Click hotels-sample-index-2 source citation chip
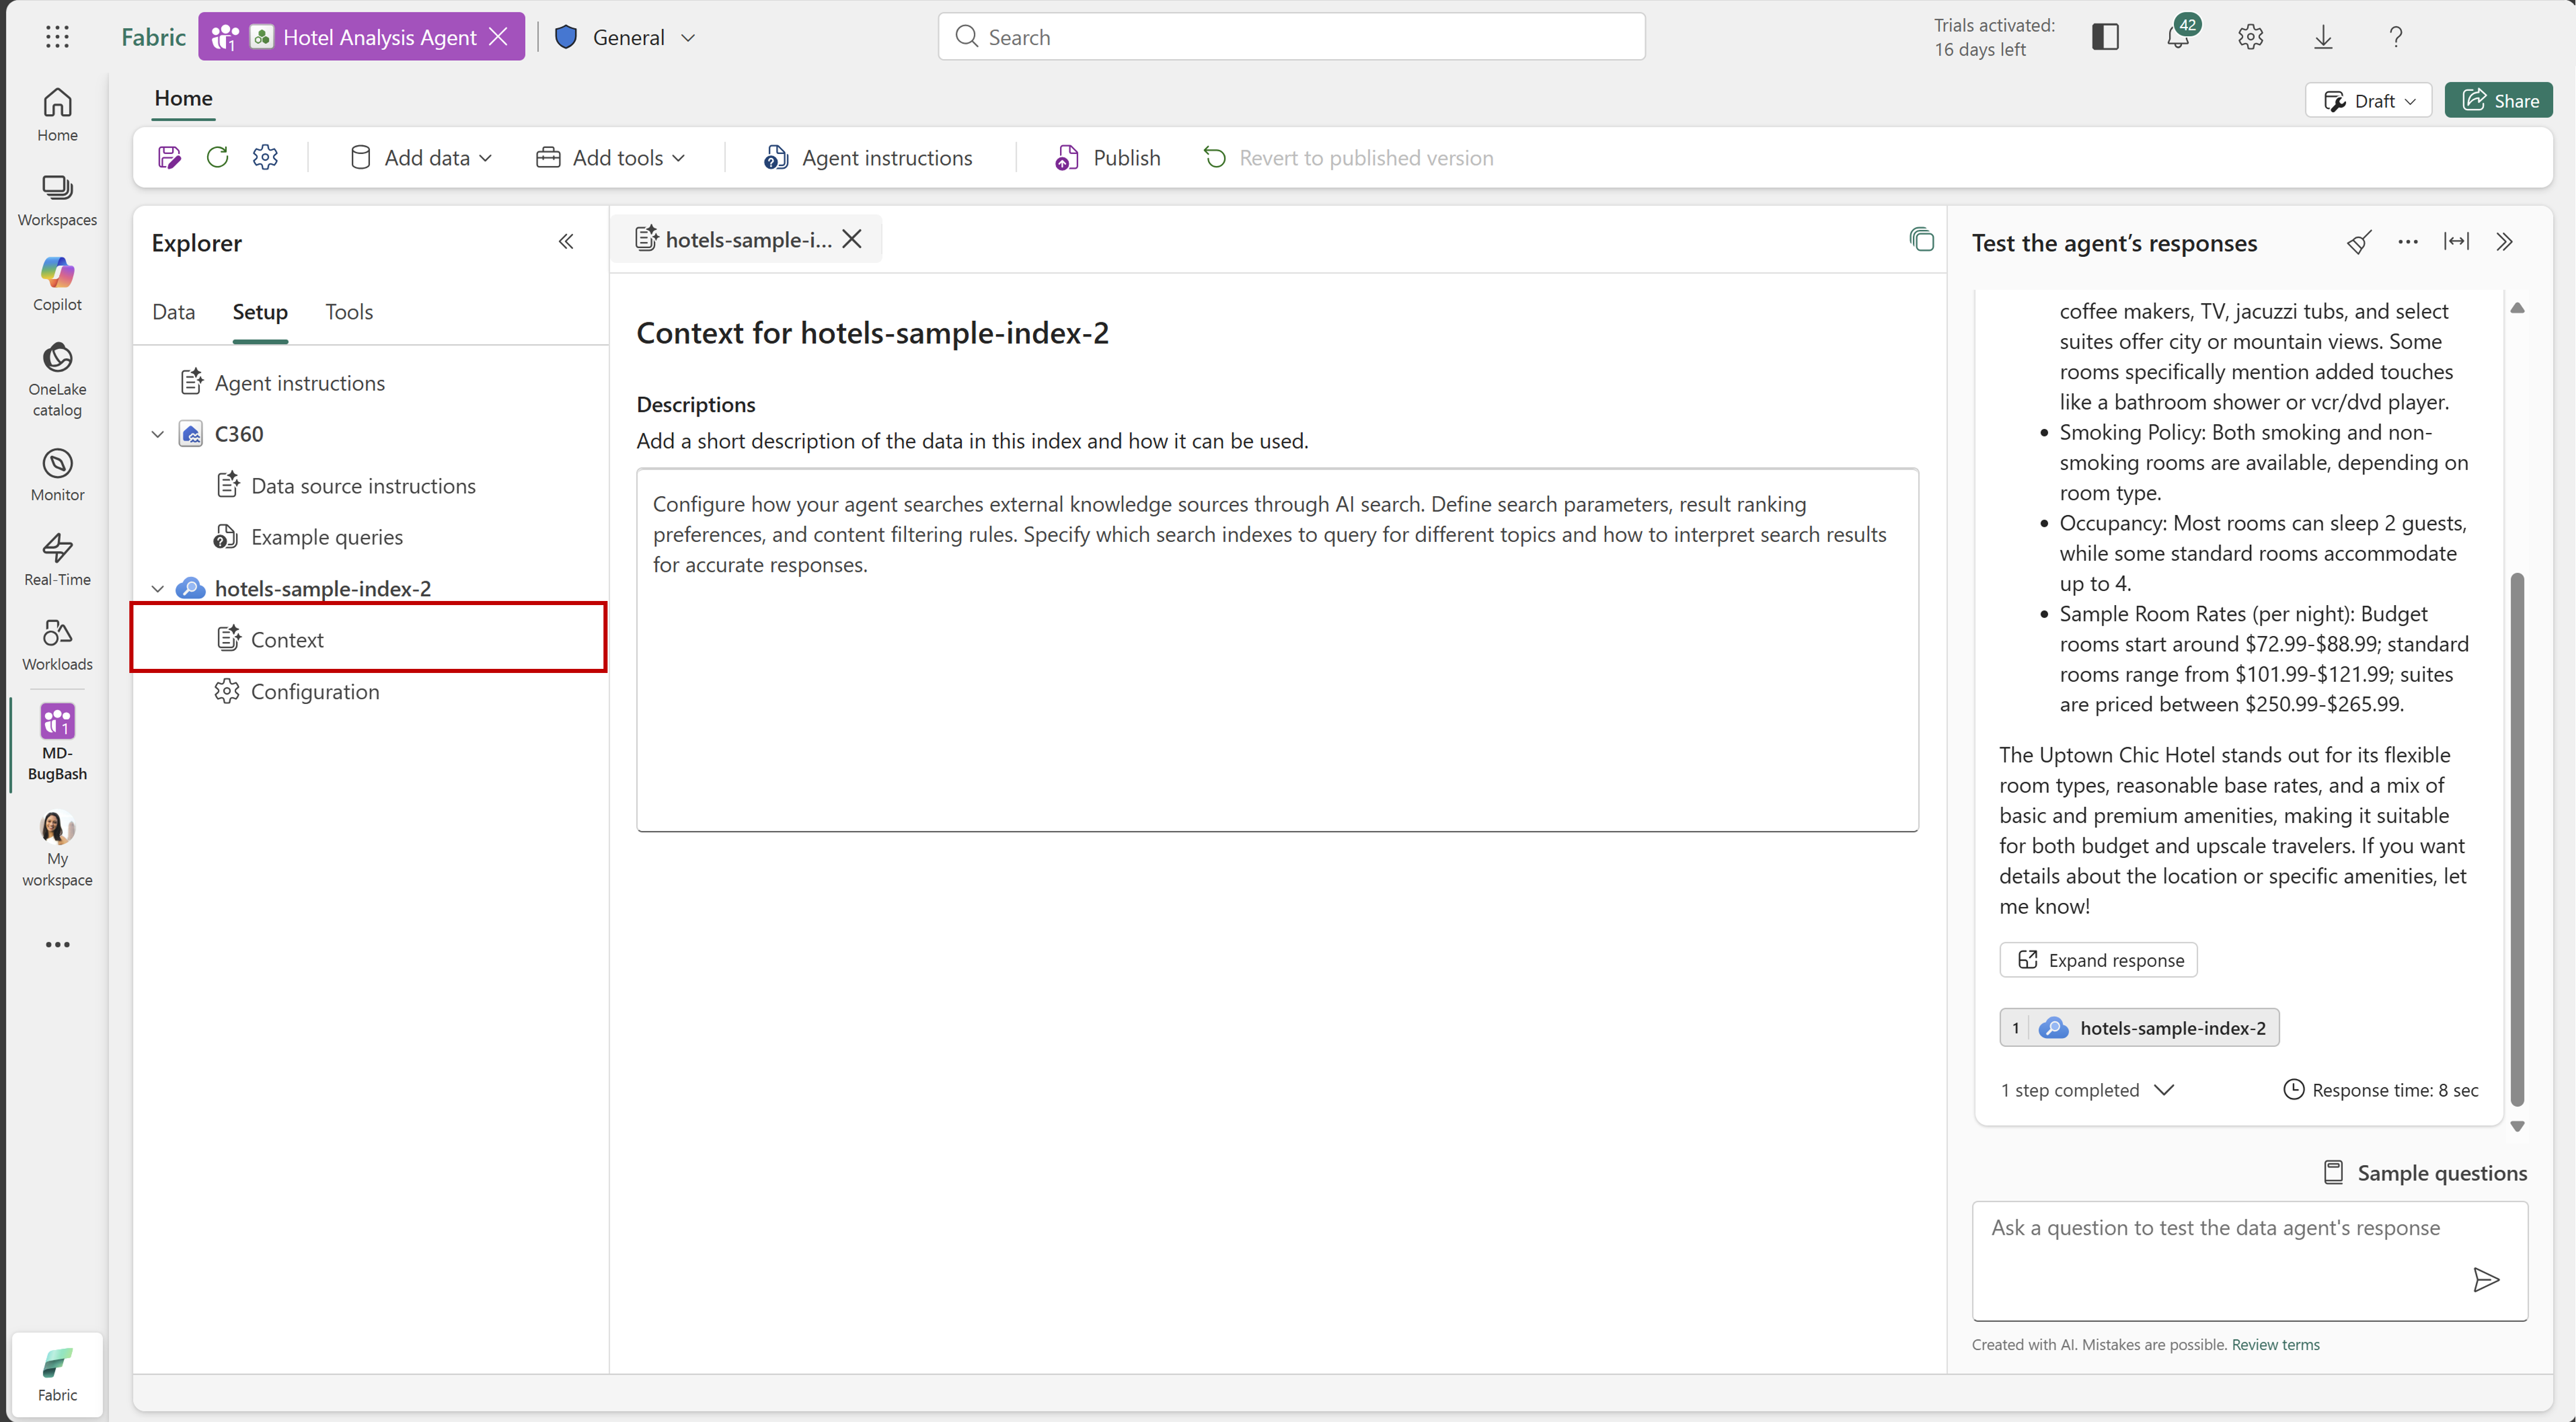2576x1422 pixels. pos(2139,1028)
